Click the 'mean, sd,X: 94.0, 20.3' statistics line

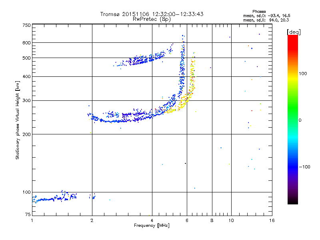[266, 20]
